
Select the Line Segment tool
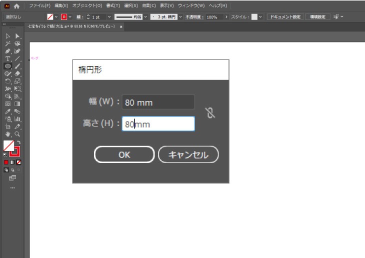pyautogui.click(x=17, y=58)
